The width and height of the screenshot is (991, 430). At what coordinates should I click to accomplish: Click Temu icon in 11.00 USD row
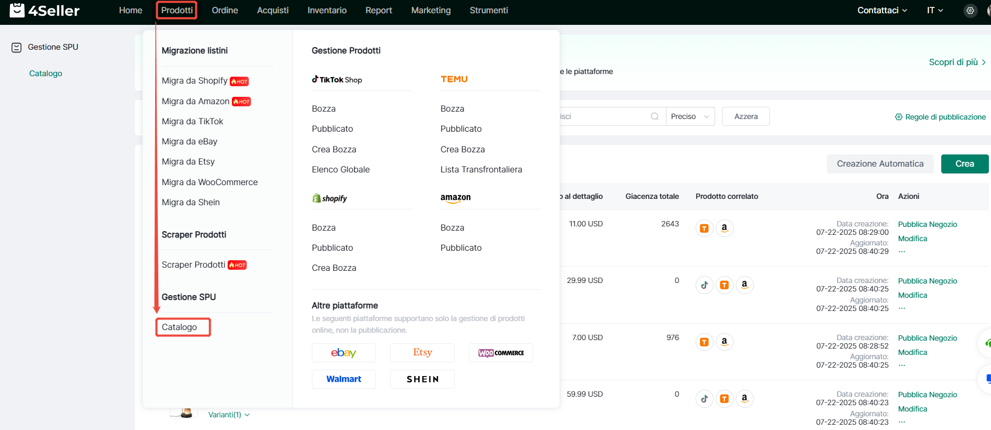[704, 228]
